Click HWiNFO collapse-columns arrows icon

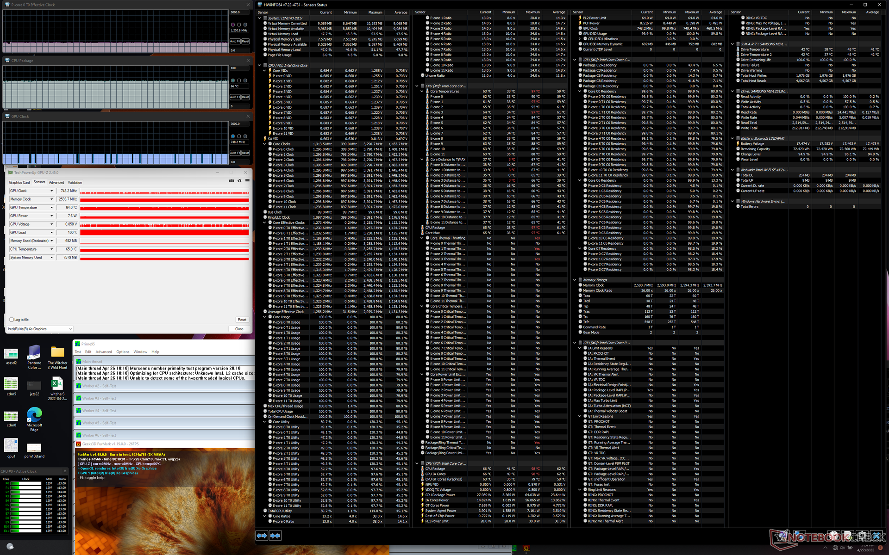point(275,536)
